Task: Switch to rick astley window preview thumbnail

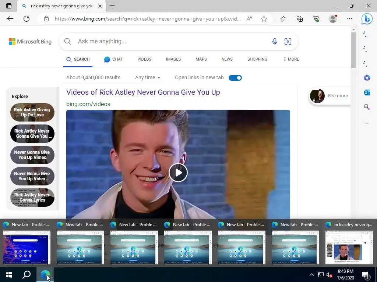Action: 349,247
